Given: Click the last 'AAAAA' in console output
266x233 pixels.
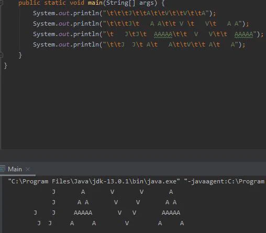Looking at the screenshot, I should coord(171,213).
